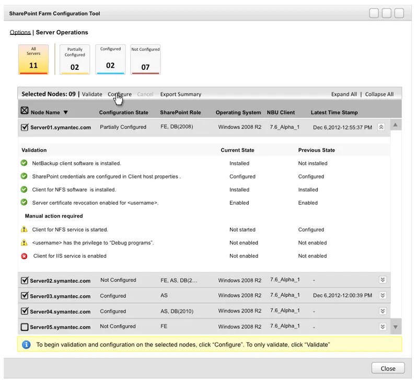Viewport: 418px width, 384px height.
Task: Click the warning icon beside Debug programs privilege
Action: 24,243
